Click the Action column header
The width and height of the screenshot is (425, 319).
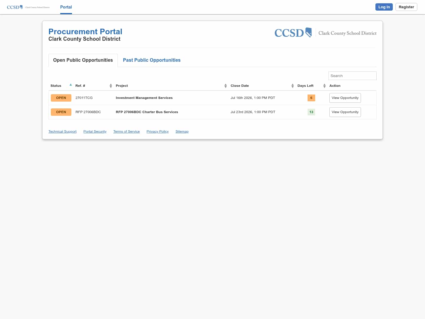[335, 86]
